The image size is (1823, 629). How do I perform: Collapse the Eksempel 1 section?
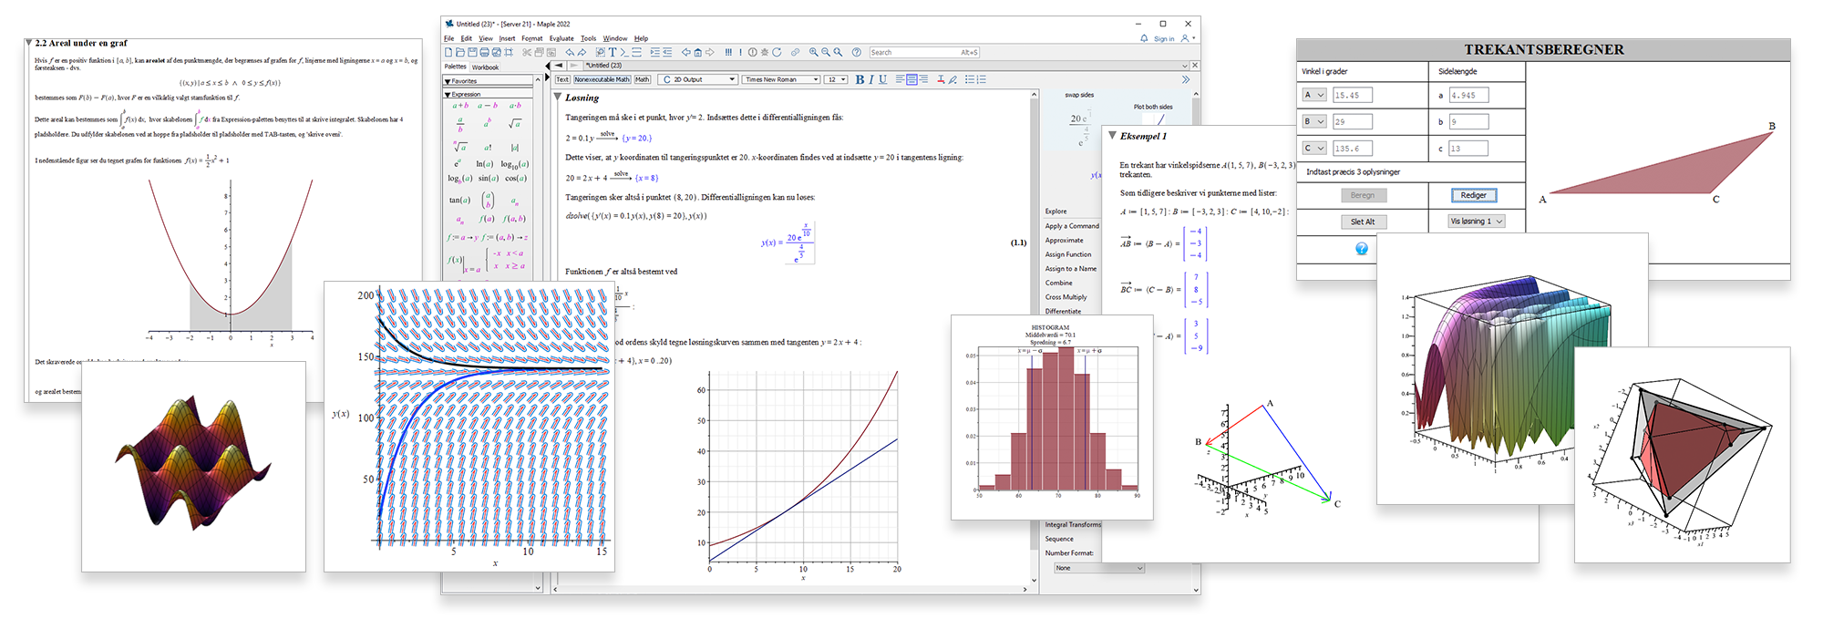1112,136
